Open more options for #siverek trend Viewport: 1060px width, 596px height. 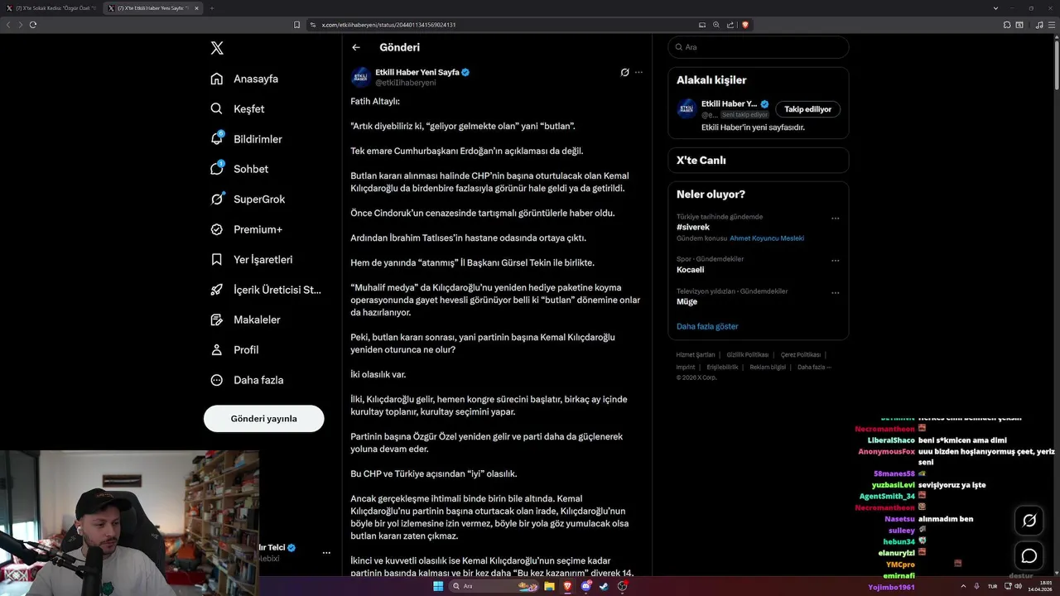coord(835,219)
